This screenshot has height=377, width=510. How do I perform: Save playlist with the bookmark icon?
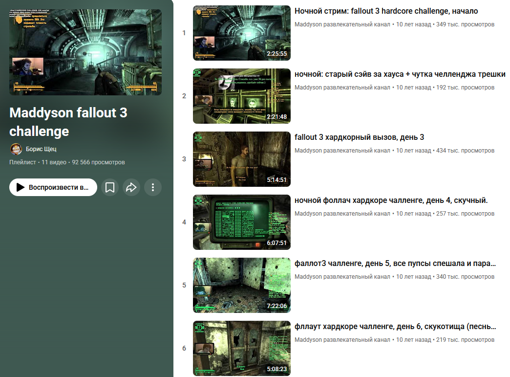coord(109,187)
